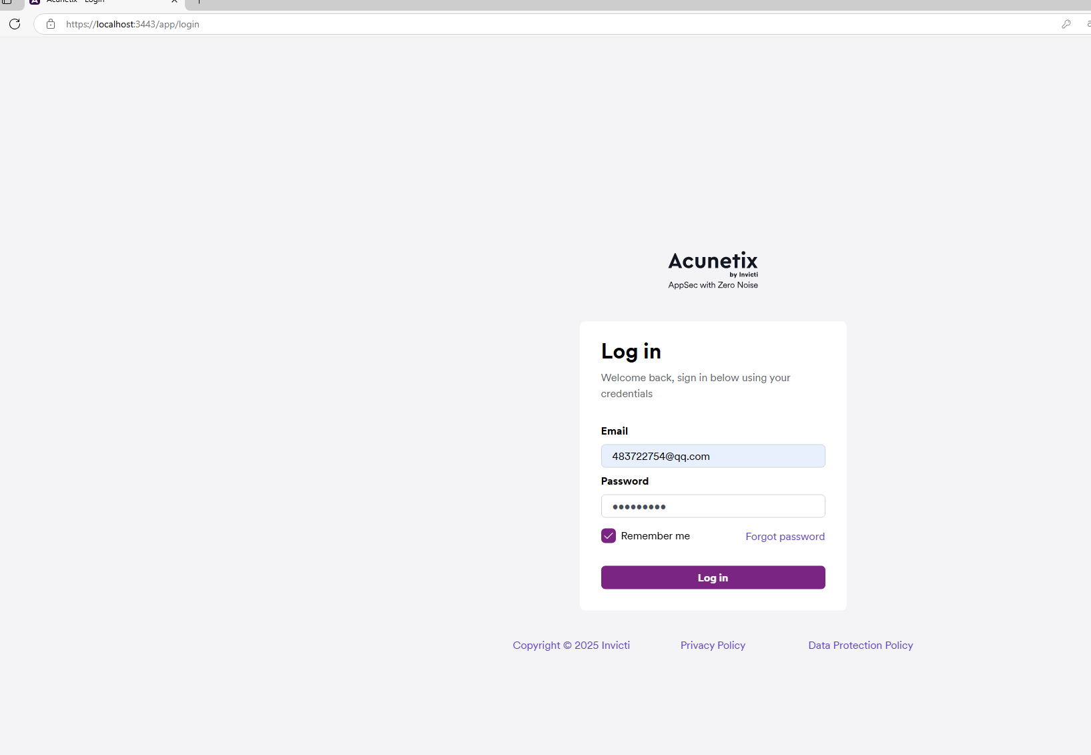Select the Remember me label text
1091x755 pixels.
click(655, 536)
